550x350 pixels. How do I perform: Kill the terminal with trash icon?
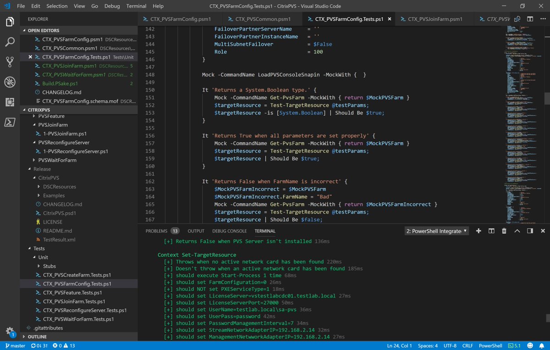point(504,231)
